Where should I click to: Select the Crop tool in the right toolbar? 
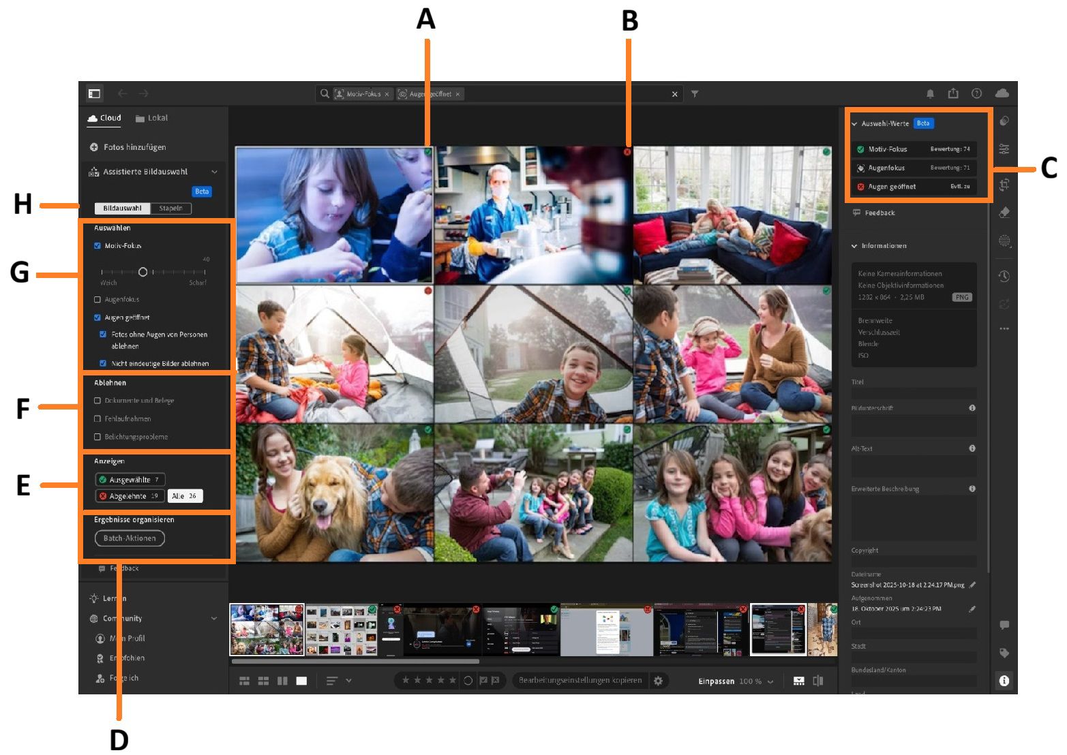tap(1004, 184)
